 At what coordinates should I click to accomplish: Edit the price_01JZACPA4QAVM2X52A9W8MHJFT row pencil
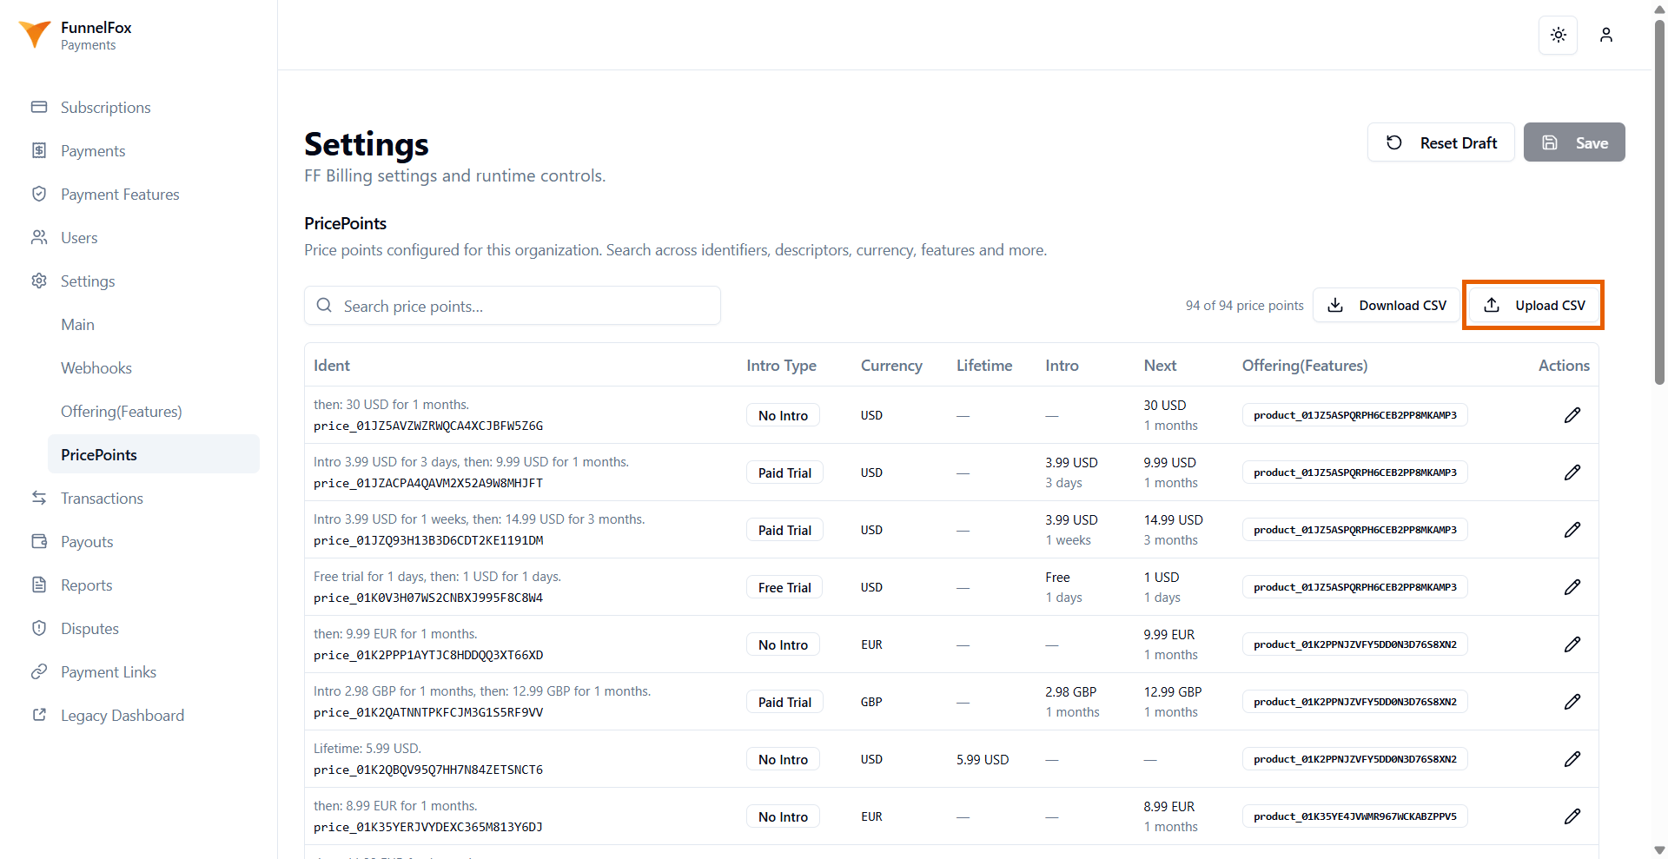[x=1572, y=472]
